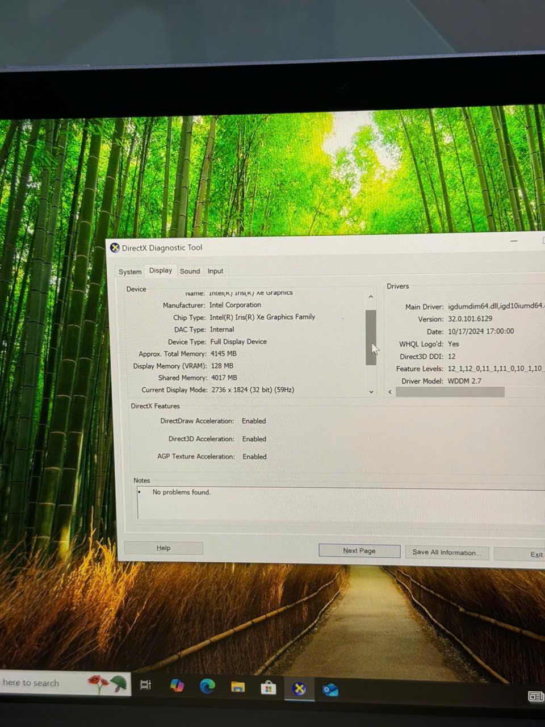Click the Full Display Device value
This screenshot has width=545, height=727.
point(238,341)
